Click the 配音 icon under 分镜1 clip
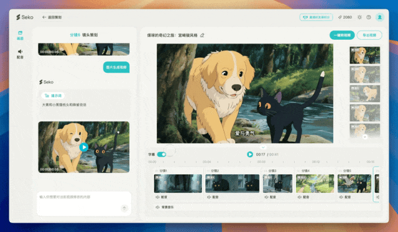 157,197
